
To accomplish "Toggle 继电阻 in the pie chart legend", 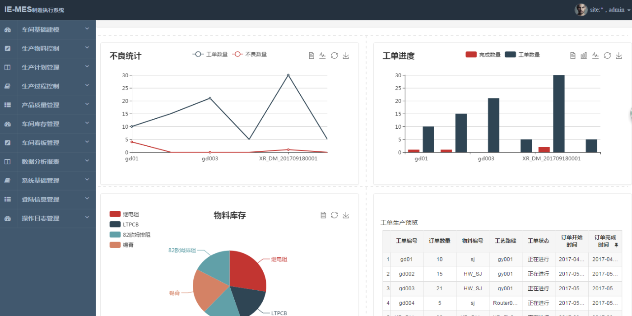I will [124, 214].
